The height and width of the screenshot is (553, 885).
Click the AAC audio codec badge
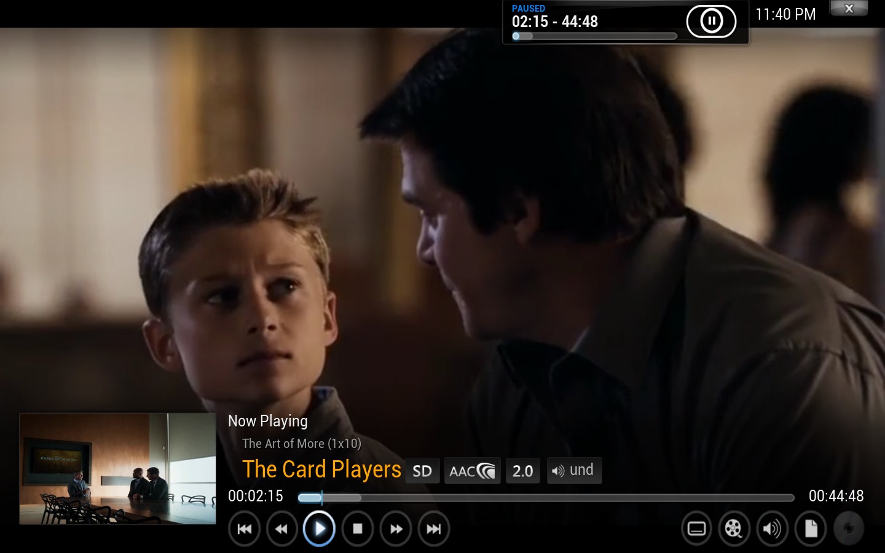coord(472,471)
